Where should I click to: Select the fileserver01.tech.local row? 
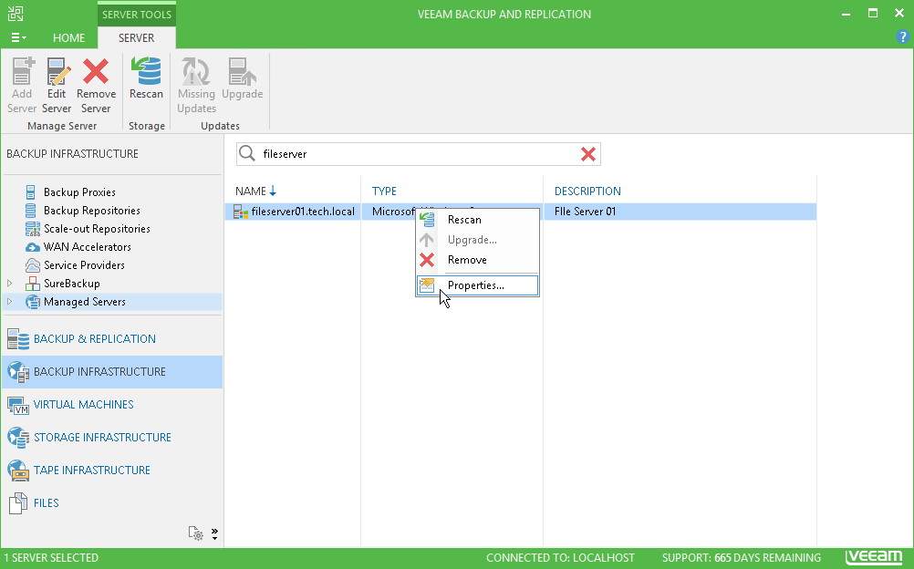click(521, 212)
